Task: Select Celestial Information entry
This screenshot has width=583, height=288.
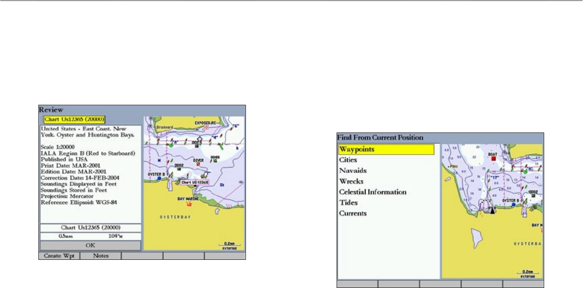Action: [x=373, y=192]
